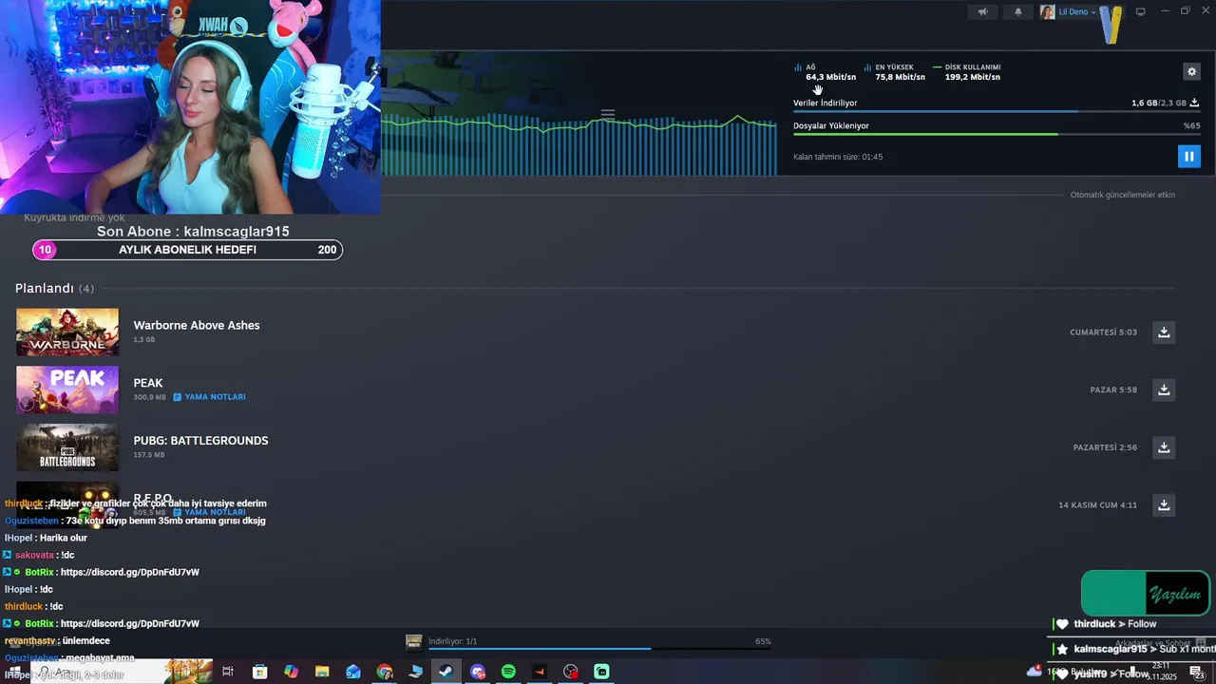Download Warborne Above Ashes now
This screenshot has height=684, width=1216.
[x=1164, y=332]
